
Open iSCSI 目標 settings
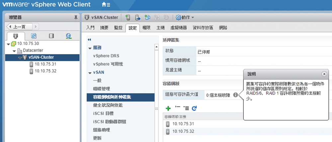coord(103,114)
